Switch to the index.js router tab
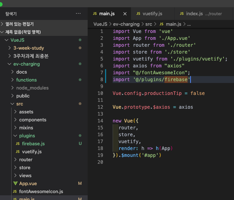Viewport: 234px width, 200px height. pos(203,14)
